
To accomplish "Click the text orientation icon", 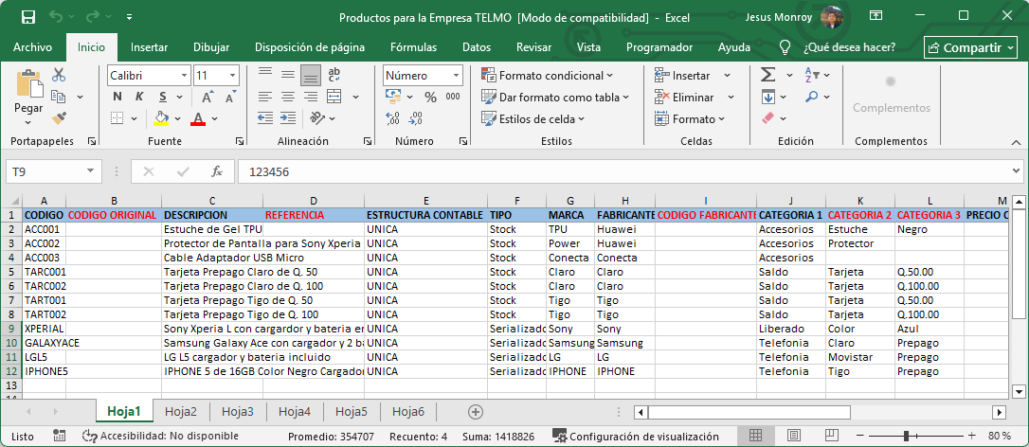I will [x=317, y=118].
